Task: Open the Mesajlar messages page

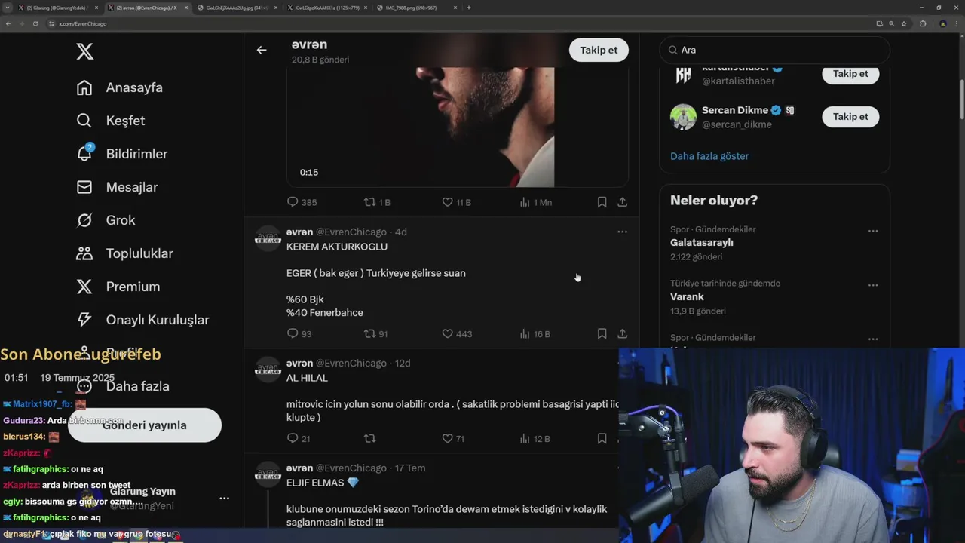Action: tap(117, 187)
